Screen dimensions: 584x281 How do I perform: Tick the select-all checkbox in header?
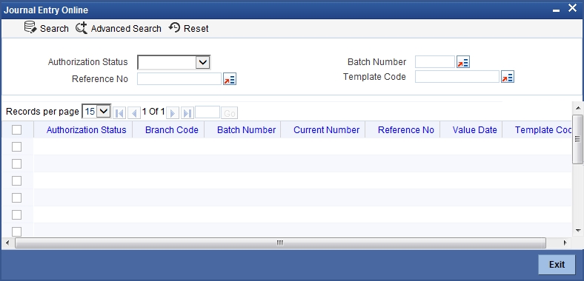click(16, 129)
